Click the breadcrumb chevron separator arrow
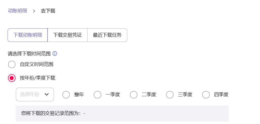The width and height of the screenshot is (260, 124). 34,11
